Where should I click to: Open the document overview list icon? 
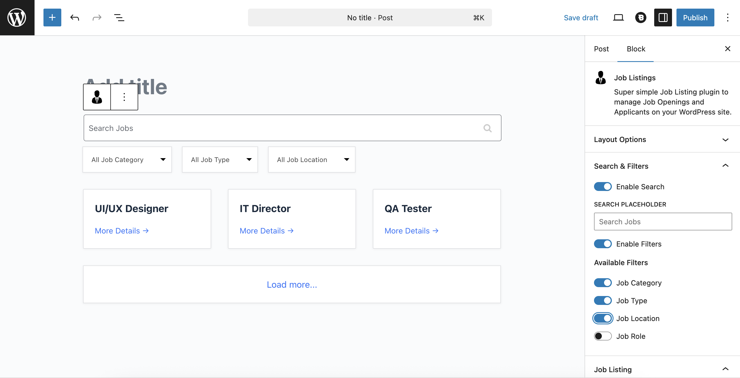[x=119, y=18]
